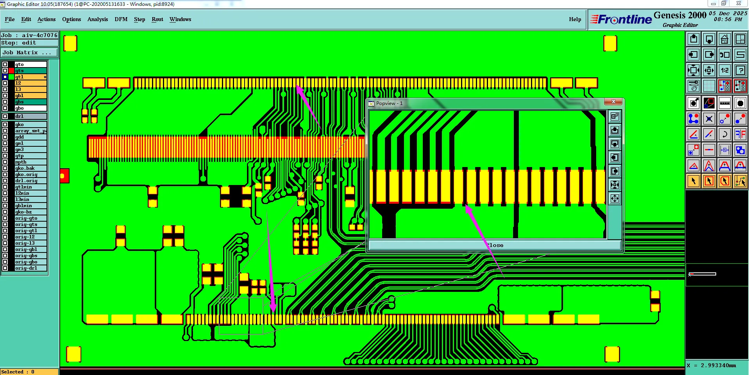Toggle the gbs layer checkbox
This screenshot has height=375, width=749.
[x=5, y=102]
